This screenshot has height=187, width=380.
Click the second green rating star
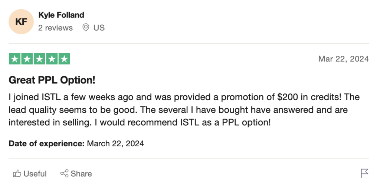point(27,59)
